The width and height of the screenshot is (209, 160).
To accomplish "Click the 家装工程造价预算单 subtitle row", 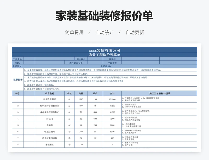I will click(104, 55).
